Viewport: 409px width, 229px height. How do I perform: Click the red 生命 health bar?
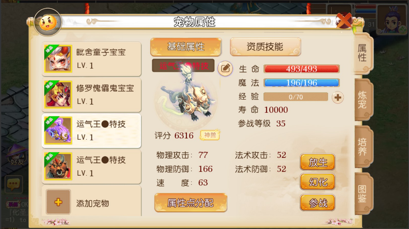tap(301, 69)
